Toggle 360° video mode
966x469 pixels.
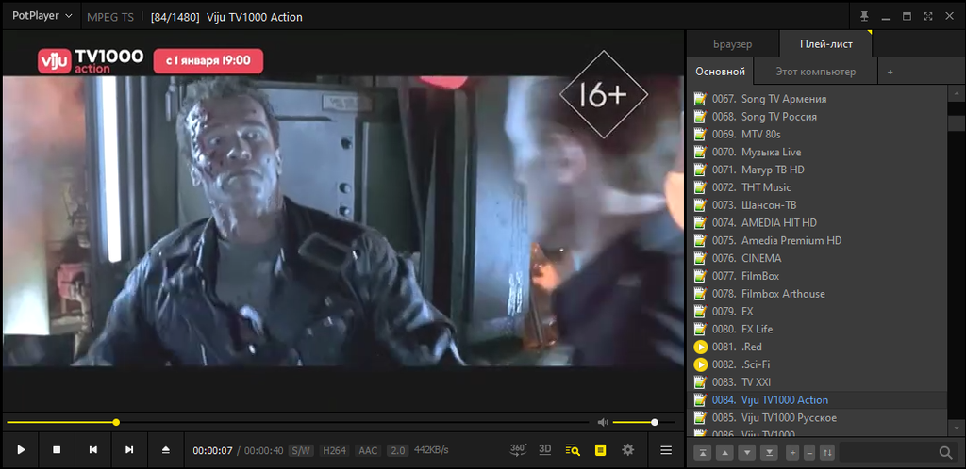518,449
